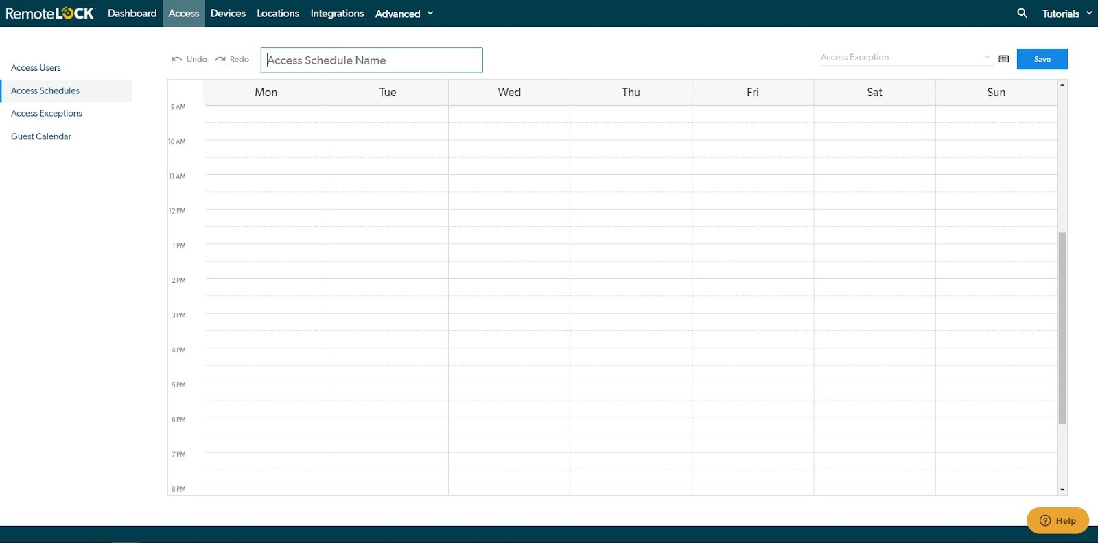Select Guest Calendar in sidebar
The image size is (1098, 543).
click(x=41, y=136)
